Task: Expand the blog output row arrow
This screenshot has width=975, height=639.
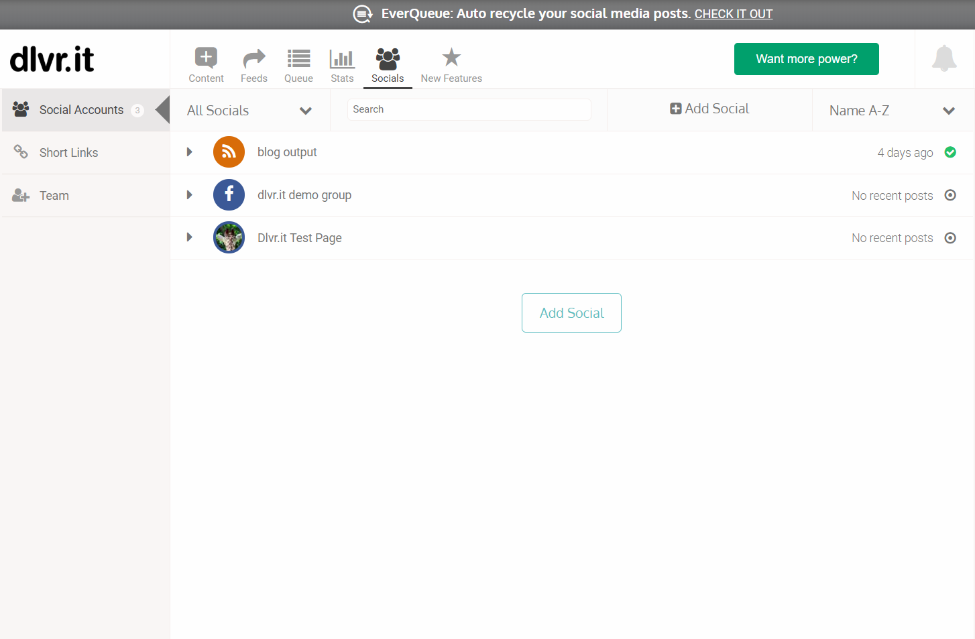Action: click(190, 152)
